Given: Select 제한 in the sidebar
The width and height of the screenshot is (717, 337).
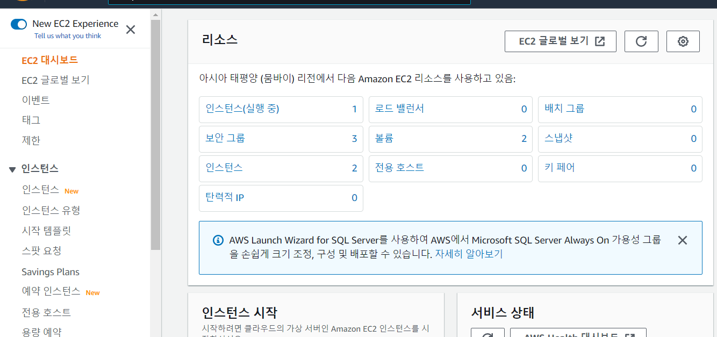Looking at the screenshot, I should click(x=31, y=140).
